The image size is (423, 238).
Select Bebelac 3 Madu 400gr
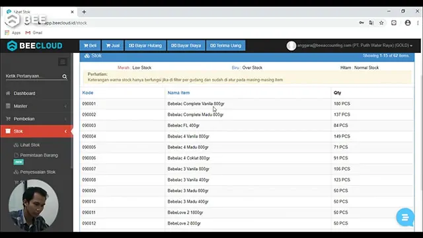pyautogui.click(x=188, y=202)
